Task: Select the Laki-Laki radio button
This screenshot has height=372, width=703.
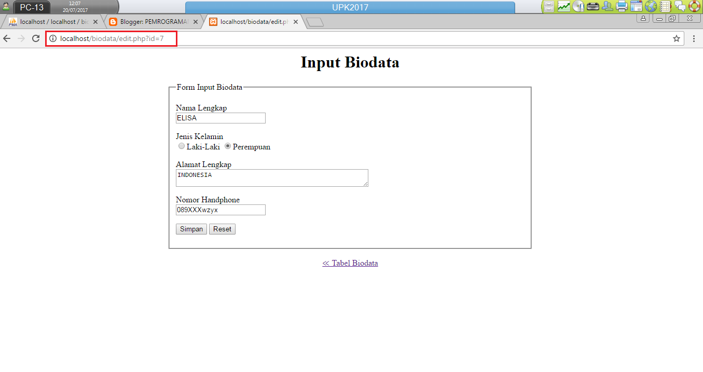Action: tap(181, 146)
